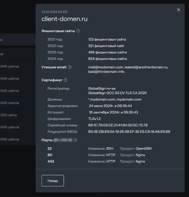The height and width of the screenshot is (197, 189).
Task: Select the leaked@anotherdomain.ru email address
Action: 147,67
